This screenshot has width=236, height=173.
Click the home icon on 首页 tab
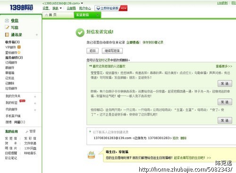click(x=46, y=15)
